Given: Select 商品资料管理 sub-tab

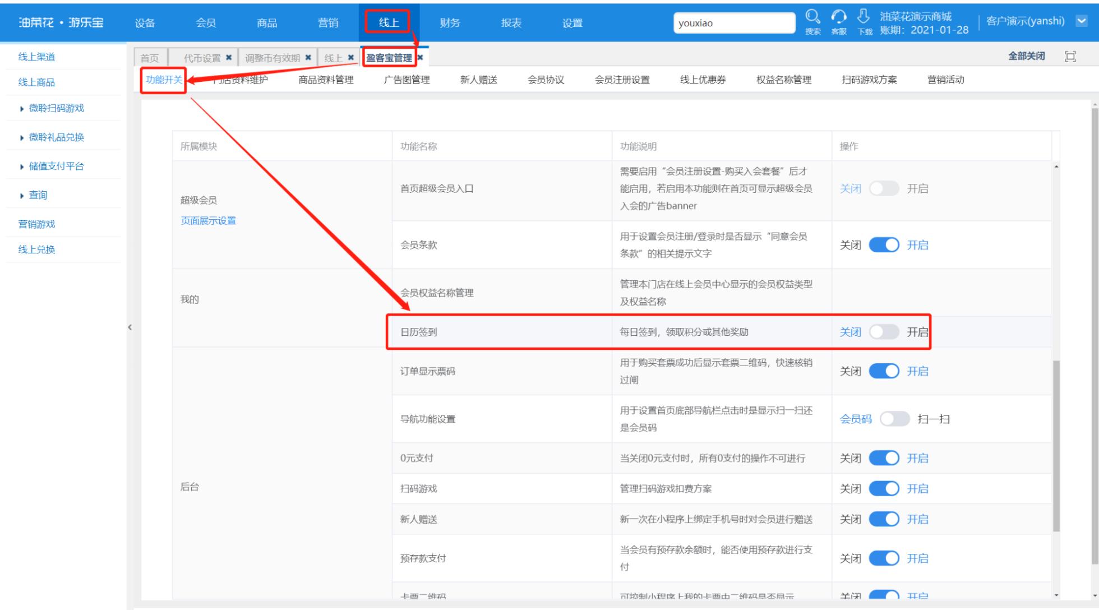Looking at the screenshot, I should 326,80.
